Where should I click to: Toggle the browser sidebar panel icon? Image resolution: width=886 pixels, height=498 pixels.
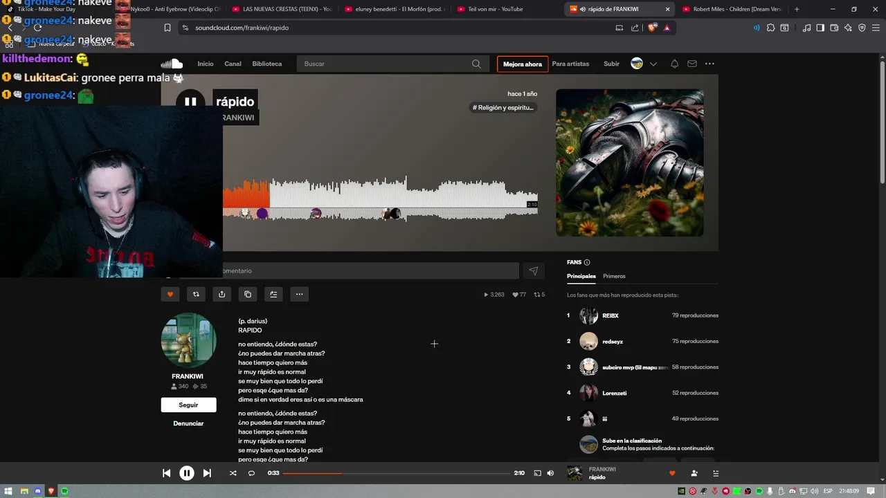820,28
